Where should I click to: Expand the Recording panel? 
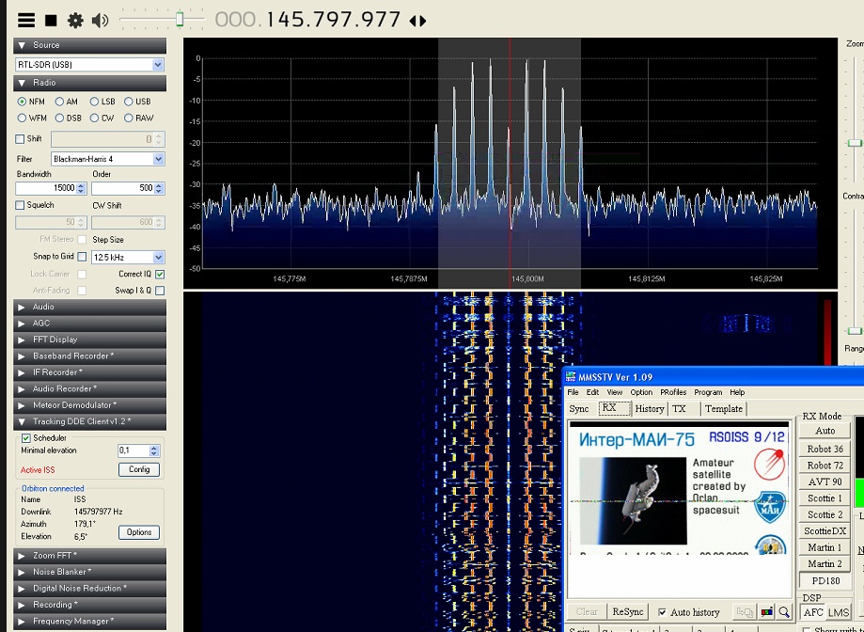point(90,605)
